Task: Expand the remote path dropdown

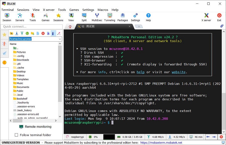Action: 60,39
